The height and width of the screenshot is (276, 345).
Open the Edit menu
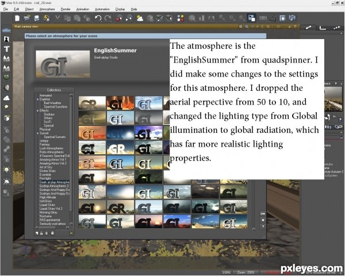[17, 9]
